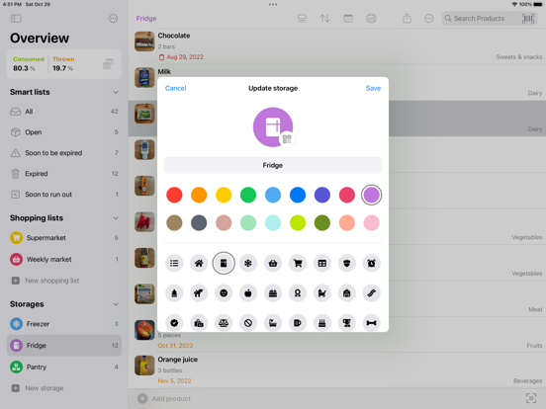The width and height of the screenshot is (546, 409).
Task: Select the angry face icon
Action: (x=224, y=293)
